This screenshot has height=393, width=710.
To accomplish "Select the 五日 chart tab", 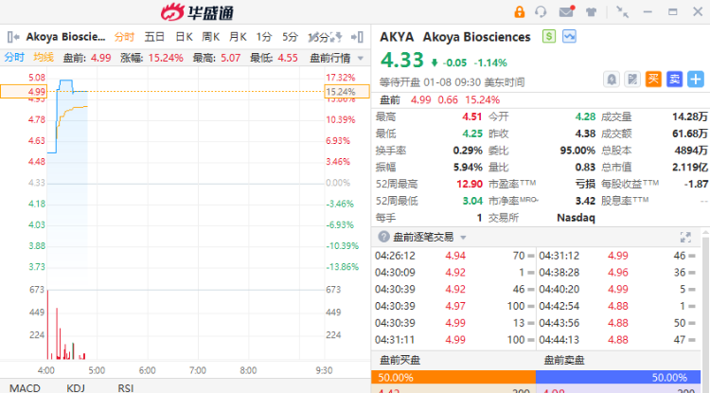I will tap(154, 37).
